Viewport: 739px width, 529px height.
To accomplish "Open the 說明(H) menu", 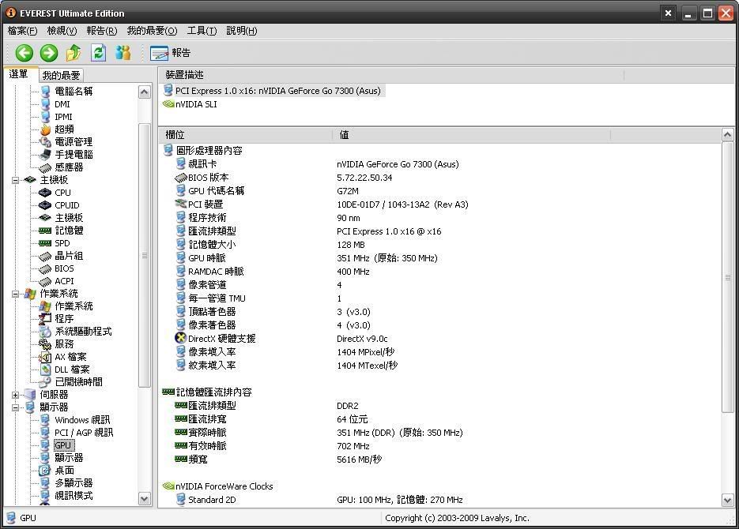I will pyautogui.click(x=241, y=31).
